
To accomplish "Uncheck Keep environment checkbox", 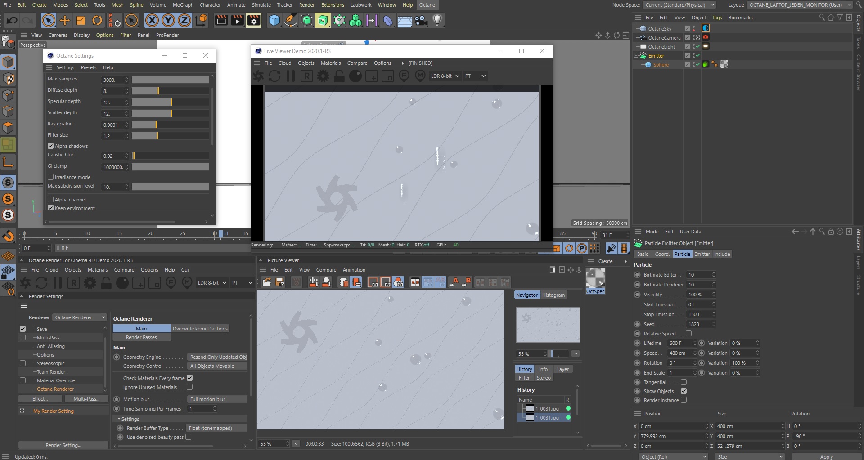I will [51, 208].
